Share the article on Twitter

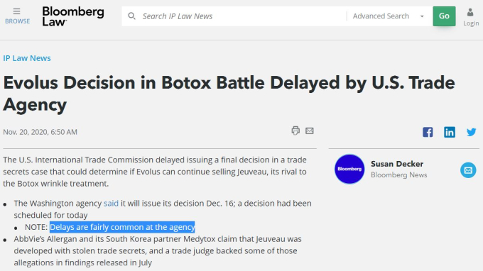coord(471,132)
